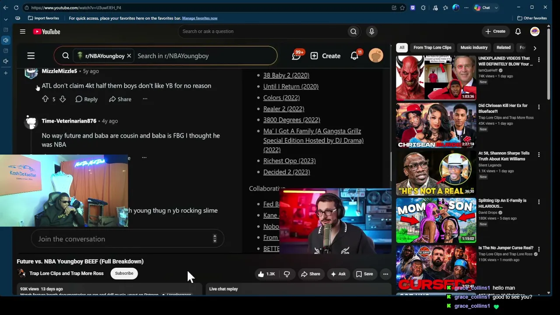Select the Music industry filter chip
Viewport: 560px width, 315px height.
pyautogui.click(x=474, y=48)
